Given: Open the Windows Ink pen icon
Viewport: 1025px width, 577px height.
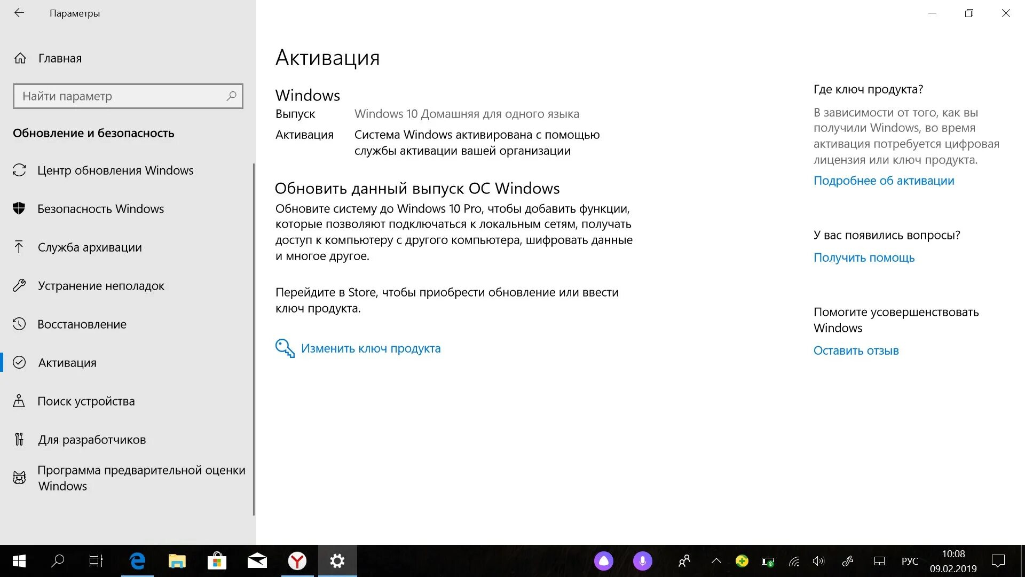Looking at the screenshot, I should [847, 561].
